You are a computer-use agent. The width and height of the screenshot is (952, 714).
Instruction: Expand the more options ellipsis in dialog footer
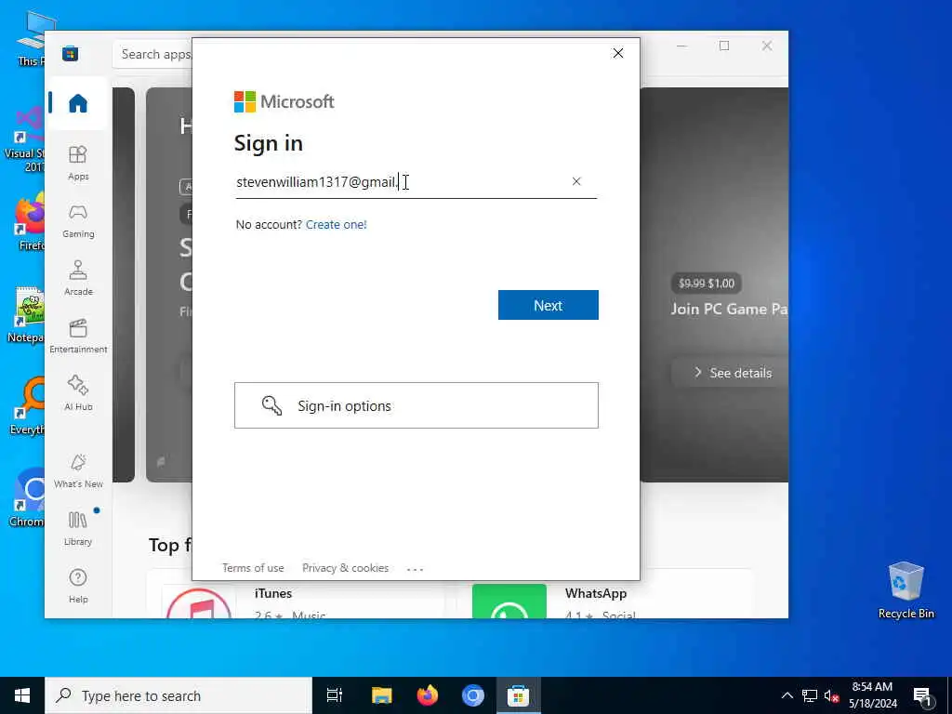(x=416, y=569)
